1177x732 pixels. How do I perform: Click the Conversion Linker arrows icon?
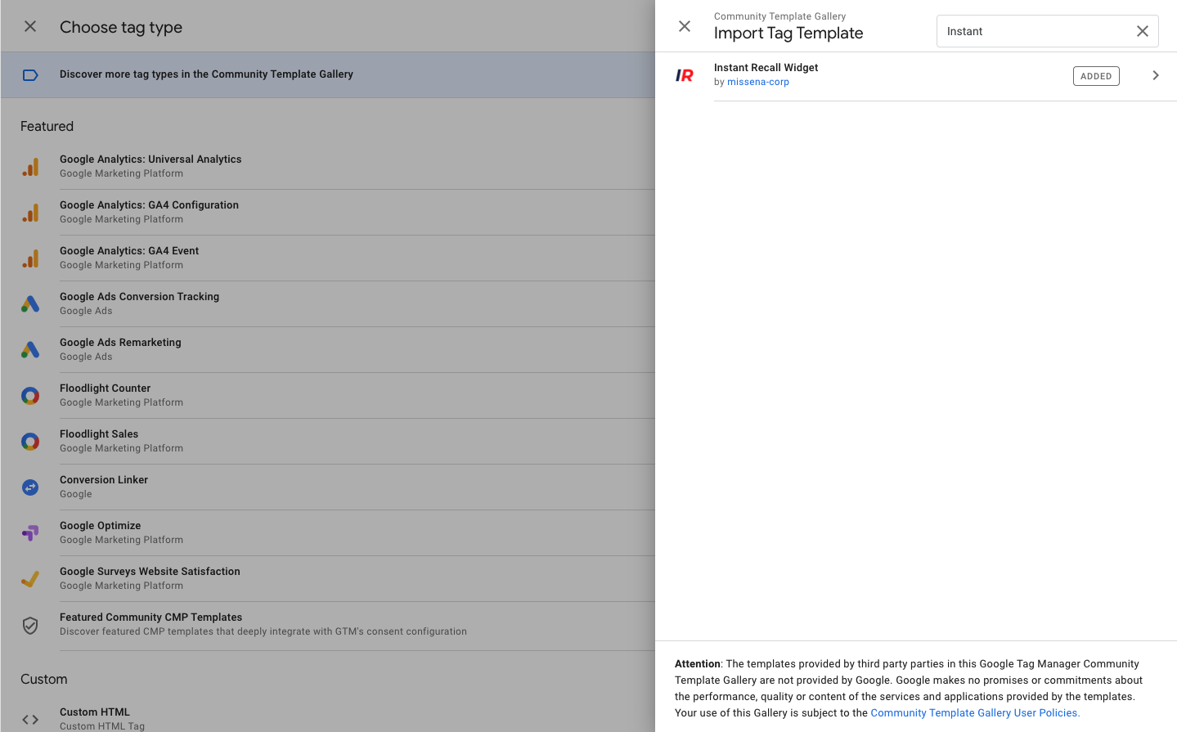(x=30, y=487)
